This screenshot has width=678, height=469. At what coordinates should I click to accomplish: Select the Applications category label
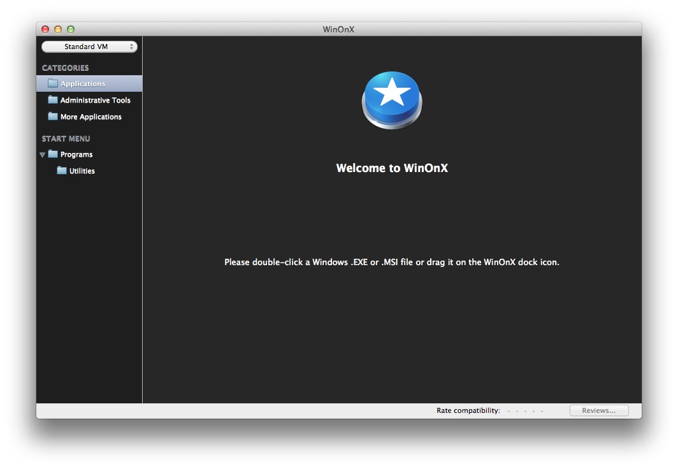[x=83, y=83]
